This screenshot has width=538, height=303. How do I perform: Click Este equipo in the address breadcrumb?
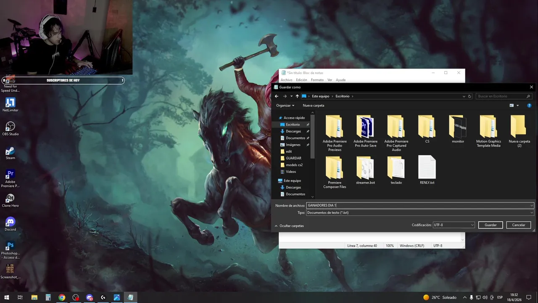click(320, 96)
